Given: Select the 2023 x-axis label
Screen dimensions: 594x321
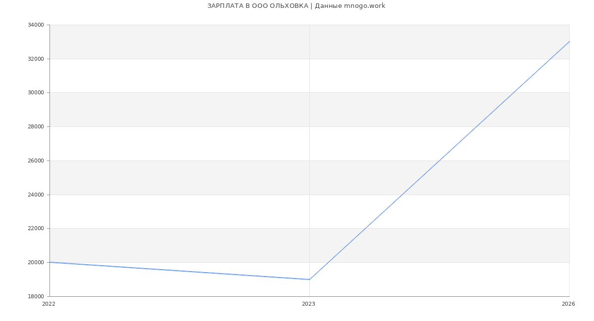Looking at the screenshot, I should point(308,304).
